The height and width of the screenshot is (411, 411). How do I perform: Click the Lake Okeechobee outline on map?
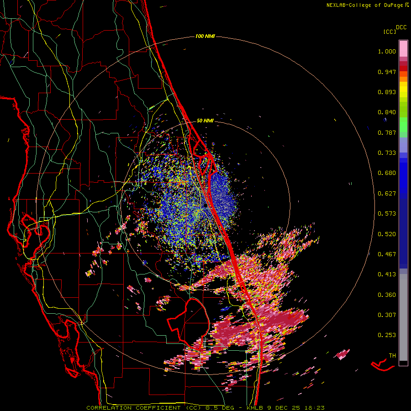[188, 324]
